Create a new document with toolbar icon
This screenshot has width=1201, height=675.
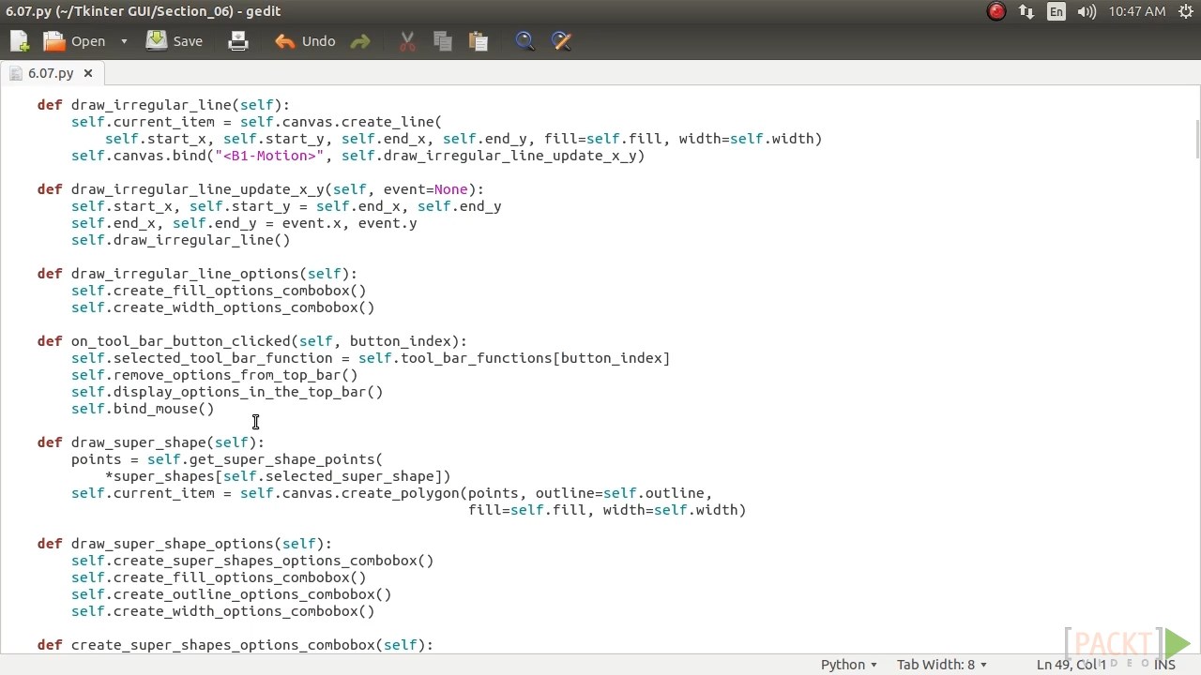tap(20, 41)
